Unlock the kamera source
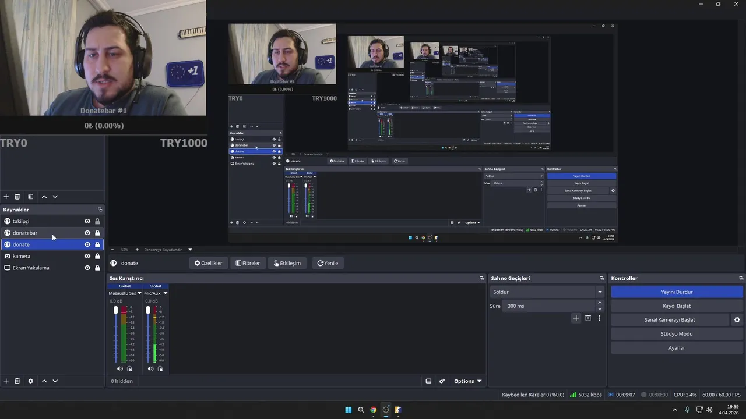The height and width of the screenshot is (419, 746). click(97, 256)
